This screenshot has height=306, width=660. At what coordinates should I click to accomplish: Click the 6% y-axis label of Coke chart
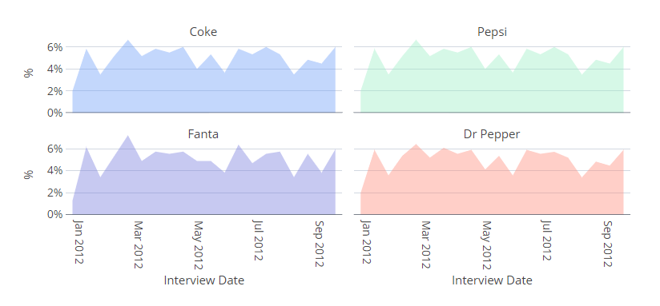[54, 47]
